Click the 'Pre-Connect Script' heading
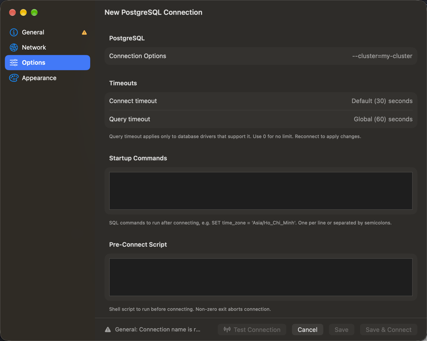This screenshot has height=341, width=427. 138,244
